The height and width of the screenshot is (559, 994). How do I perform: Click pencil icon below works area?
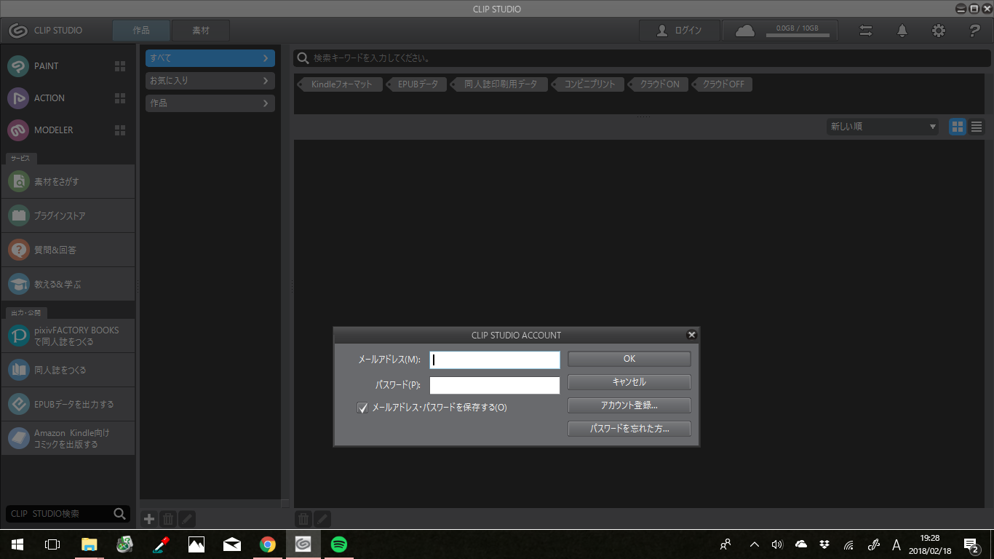[322, 519]
